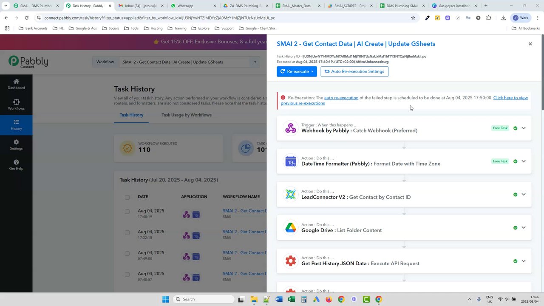Show hidden system tray icons
Viewport: 544px width, 306px height.
pos(469,299)
